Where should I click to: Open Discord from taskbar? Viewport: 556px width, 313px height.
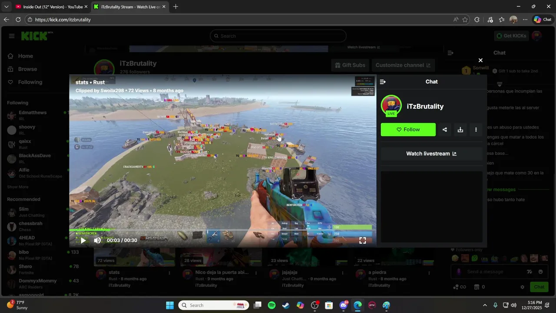(343, 305)
